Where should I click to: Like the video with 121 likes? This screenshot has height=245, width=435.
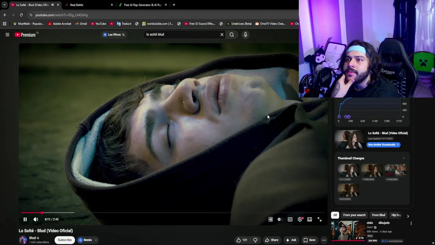pos(242,240)
